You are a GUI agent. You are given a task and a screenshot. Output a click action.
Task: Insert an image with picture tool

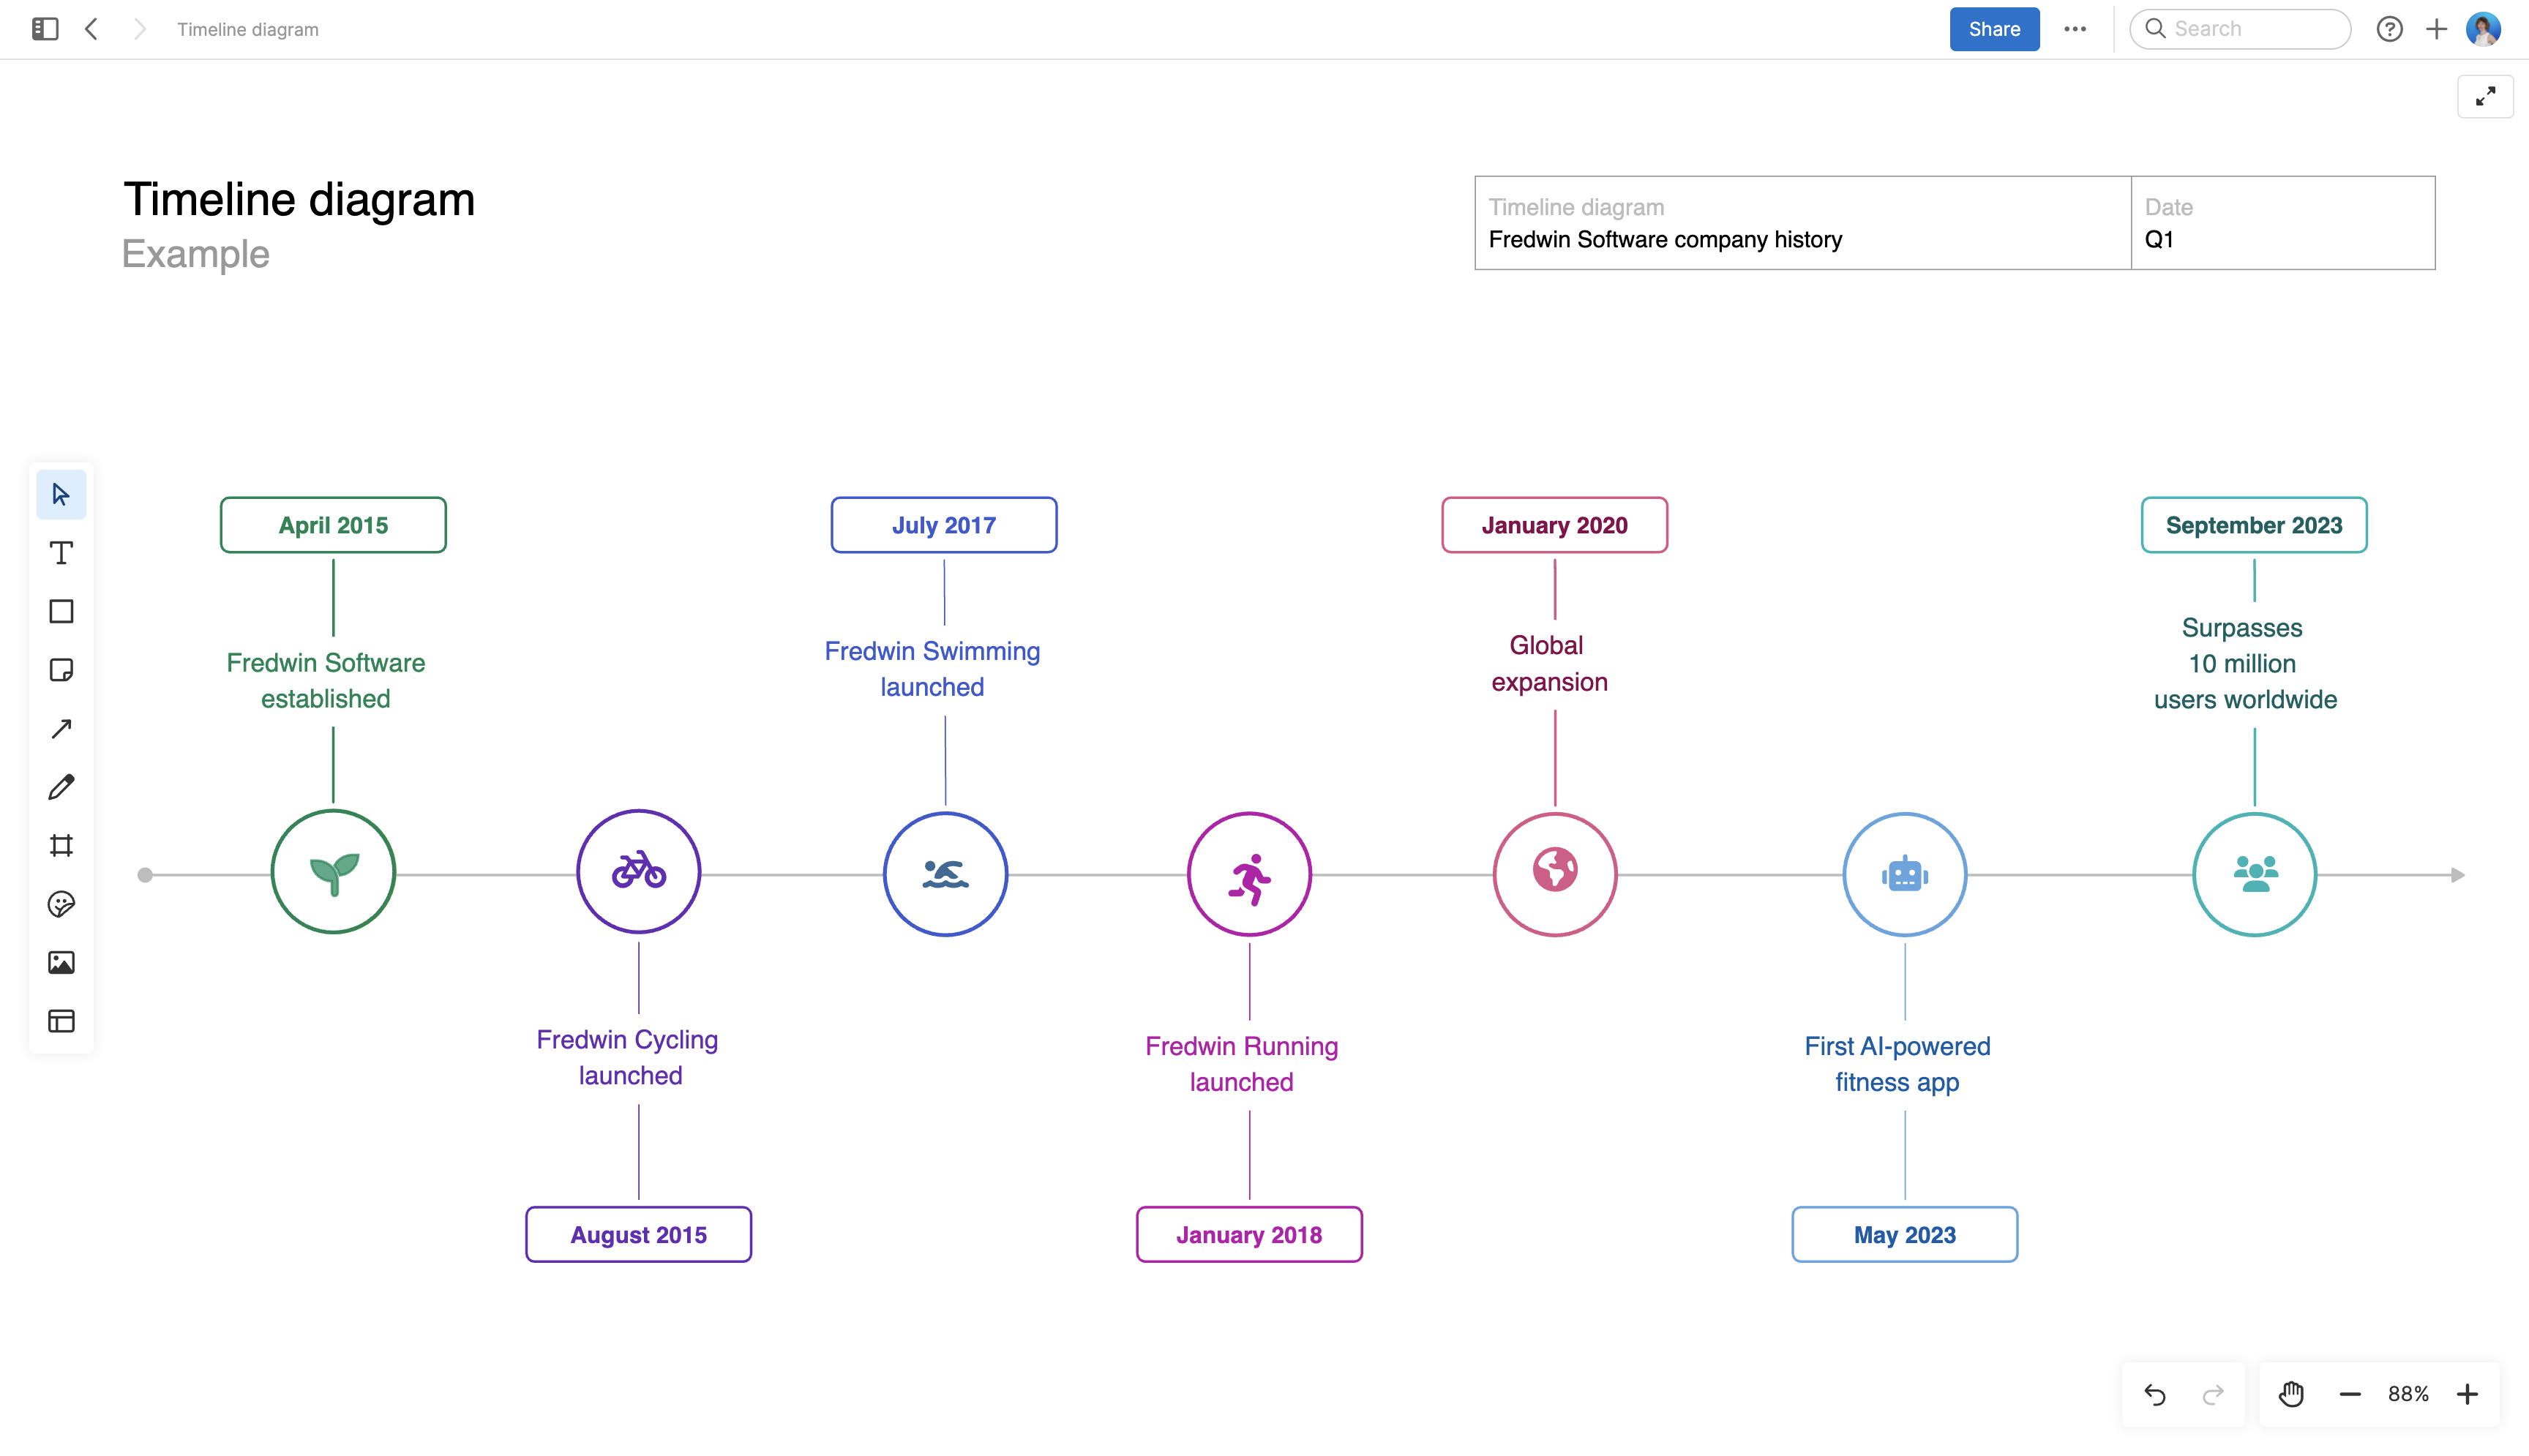61,962
